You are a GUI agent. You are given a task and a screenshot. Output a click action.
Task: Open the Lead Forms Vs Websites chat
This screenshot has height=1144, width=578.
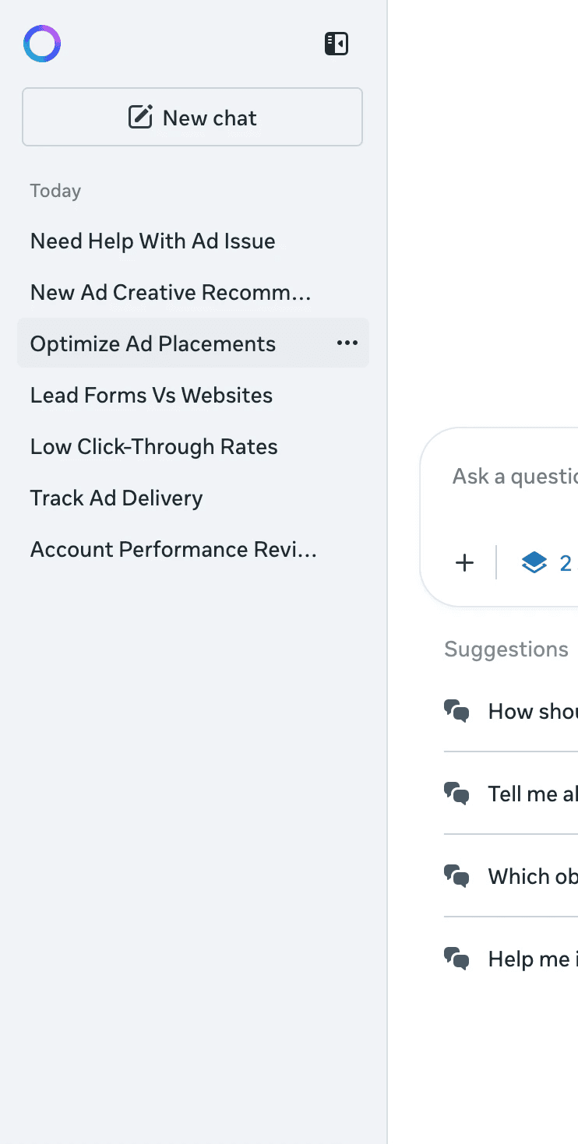coord(151,396)
